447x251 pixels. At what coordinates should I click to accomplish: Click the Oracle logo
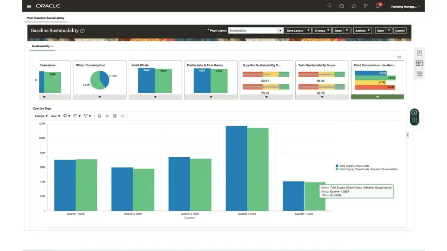coord(48,6)
